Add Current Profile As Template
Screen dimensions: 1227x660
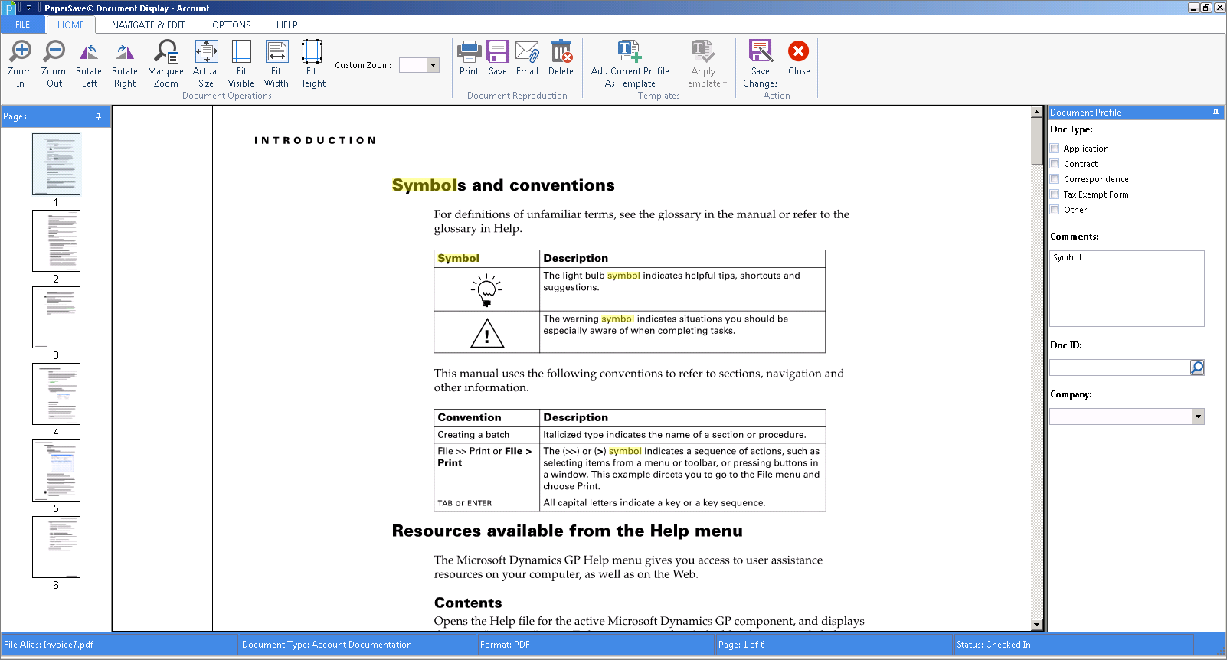[630, 64]
